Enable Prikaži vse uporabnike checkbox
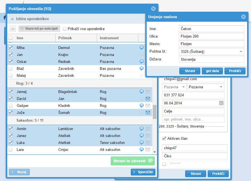 (65, 29)
